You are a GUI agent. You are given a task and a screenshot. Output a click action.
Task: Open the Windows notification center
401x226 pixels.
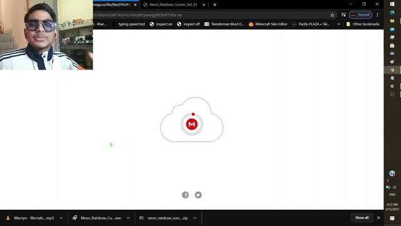tap(392, 218)
